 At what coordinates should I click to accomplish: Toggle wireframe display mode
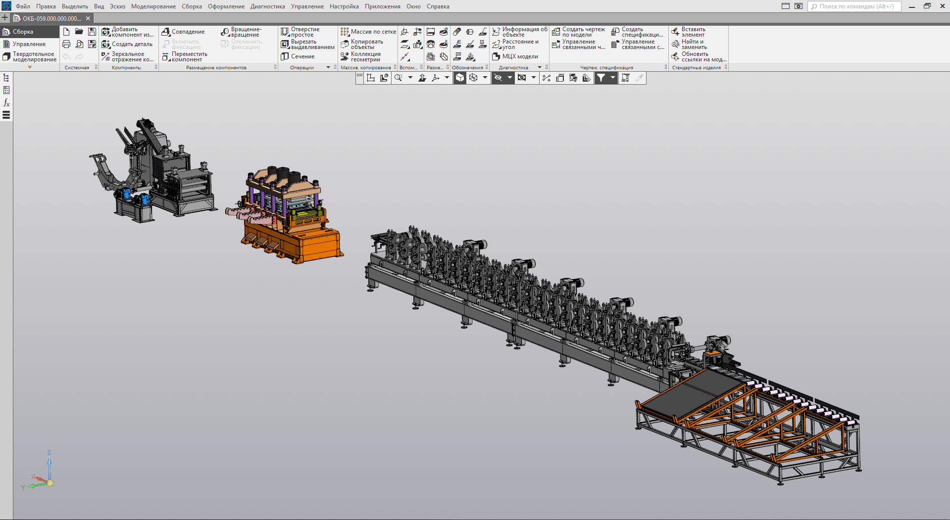pyautogui.click(x=473, y=78)
